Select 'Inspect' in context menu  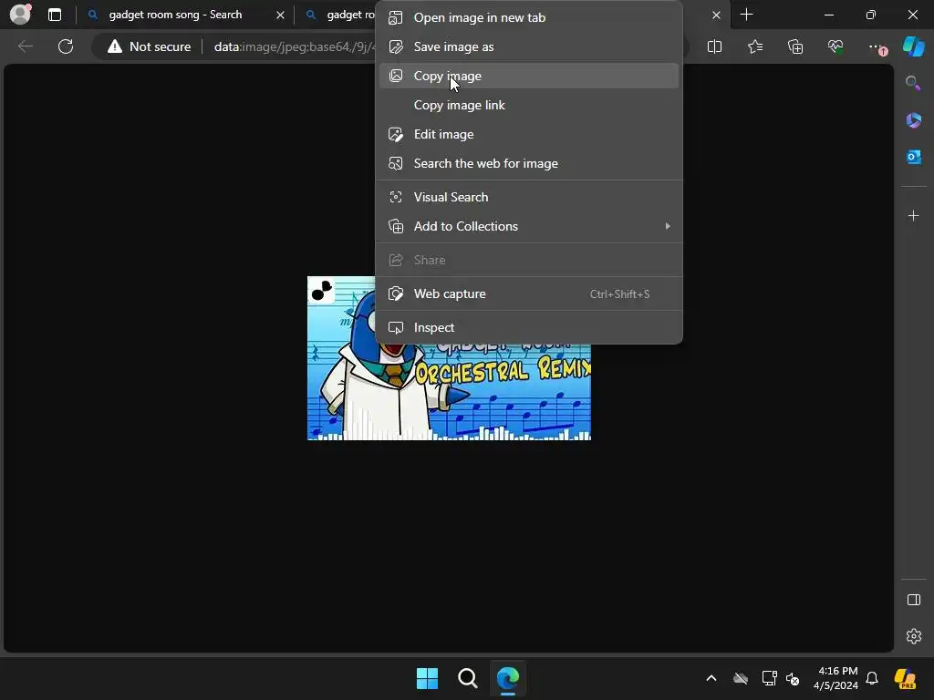pyautogui.click(x=529, y=327)
